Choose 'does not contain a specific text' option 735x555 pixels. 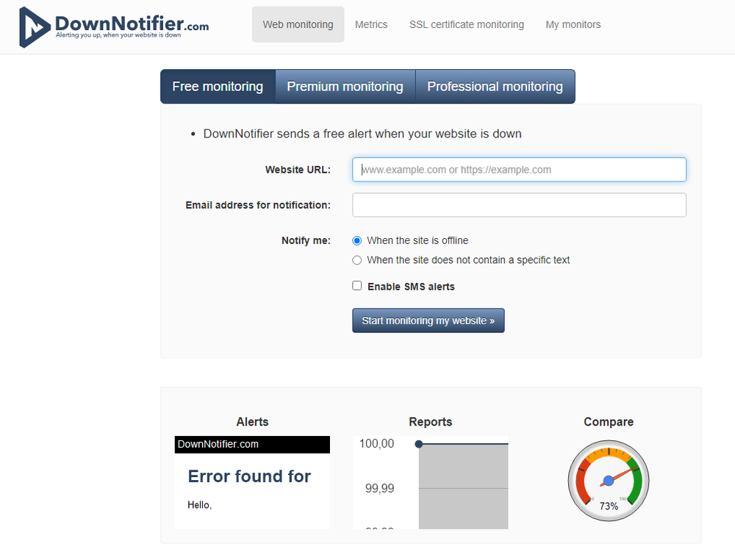coord(356,260)
